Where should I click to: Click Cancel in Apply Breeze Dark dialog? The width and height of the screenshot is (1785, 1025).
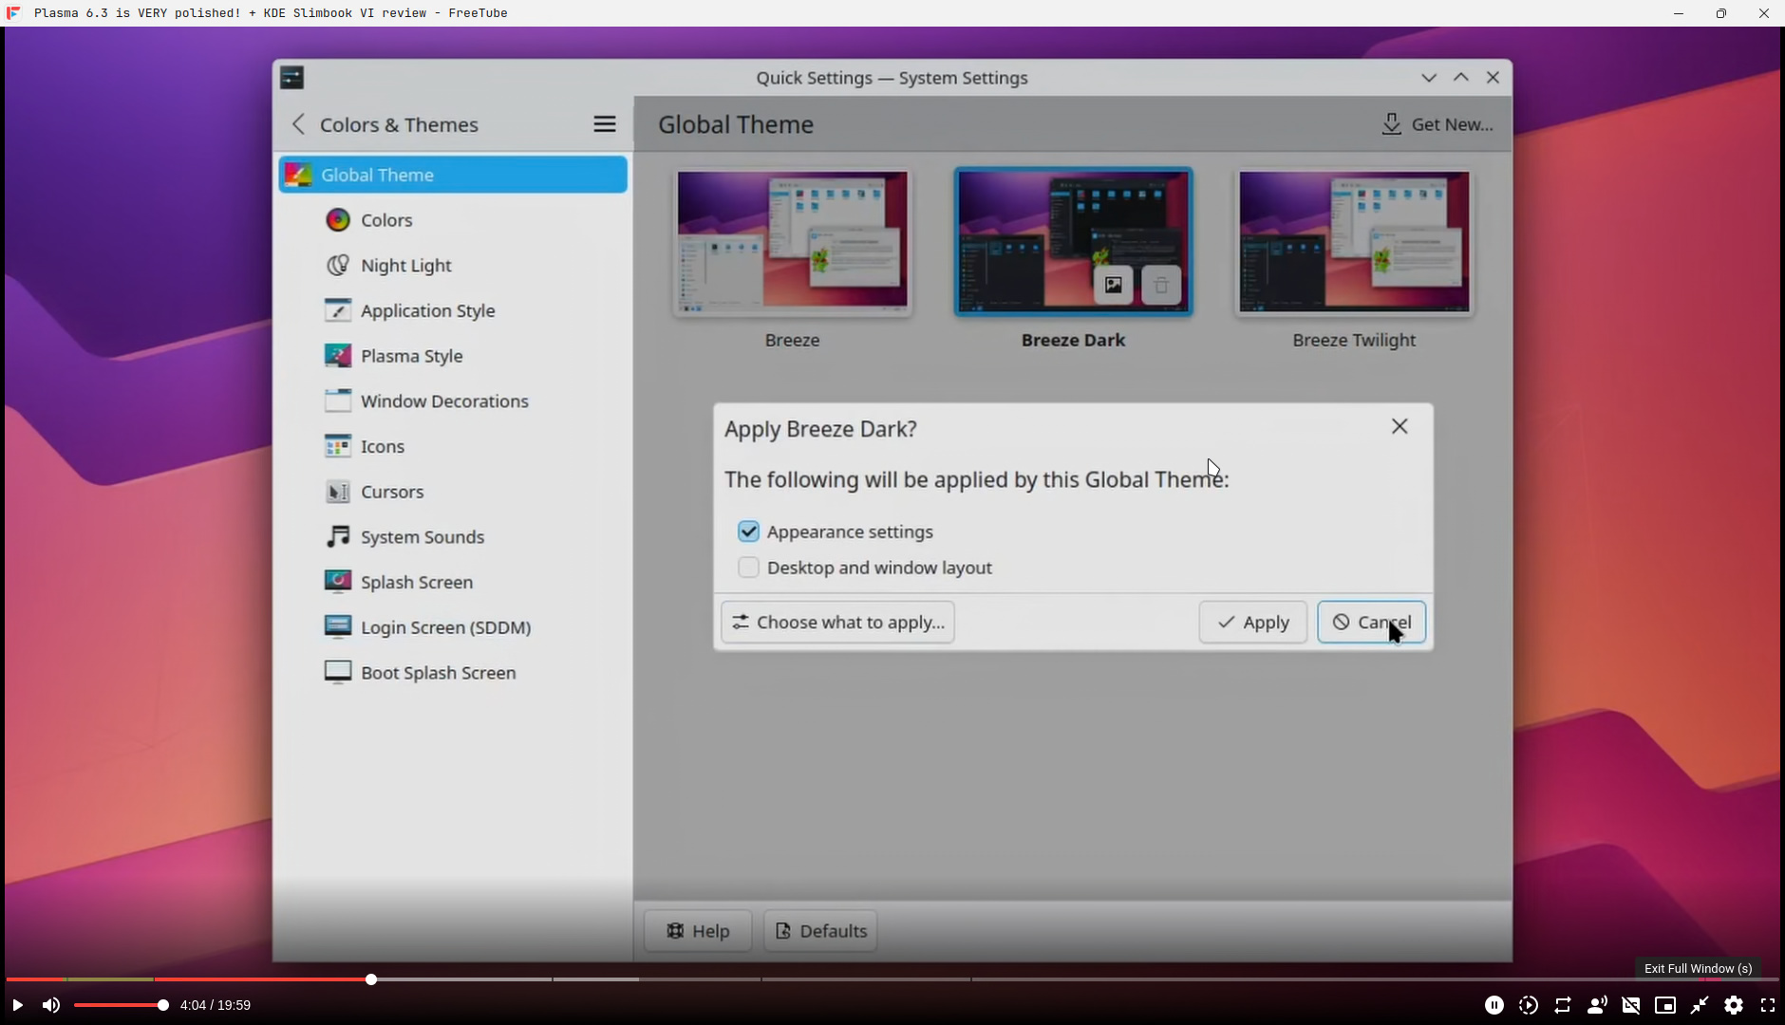pyautogui.click(x=1371, y=623)
